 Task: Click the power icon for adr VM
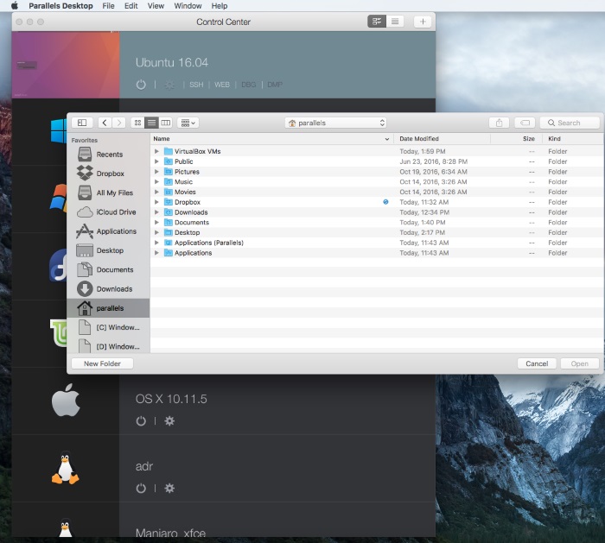tap(141, 488)
